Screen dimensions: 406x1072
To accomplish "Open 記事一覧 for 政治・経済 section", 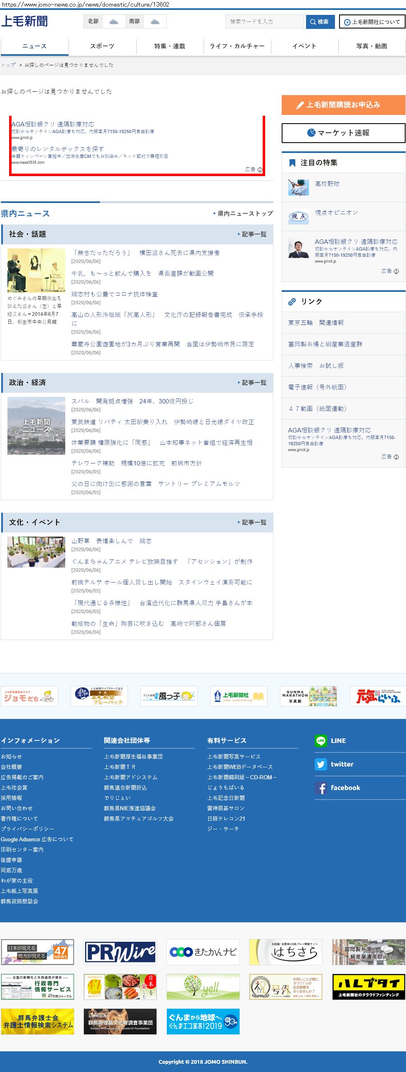I will pyautogui.click(x=252, y=382).
